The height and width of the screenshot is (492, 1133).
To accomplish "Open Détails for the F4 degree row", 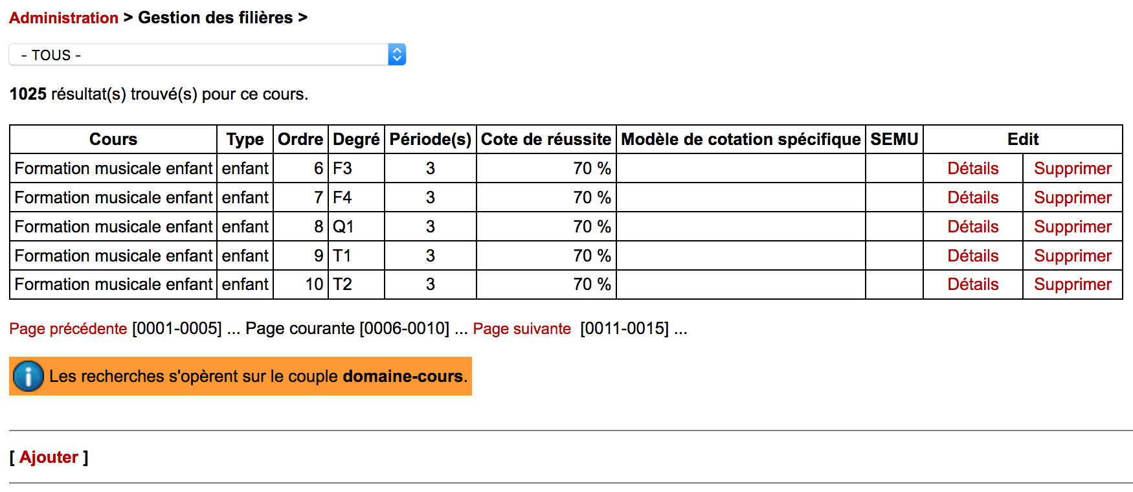I will pyautogui.click(x=972, y=197).
